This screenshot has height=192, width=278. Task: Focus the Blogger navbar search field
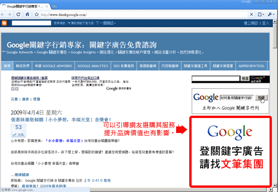tap(31, 23)
